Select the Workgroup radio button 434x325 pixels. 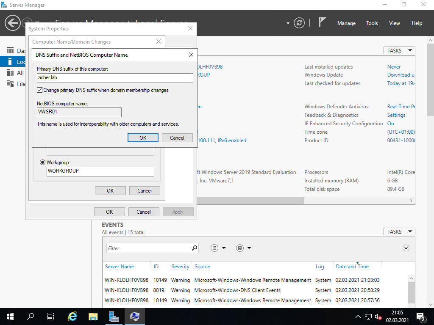(x=42, y=162)
